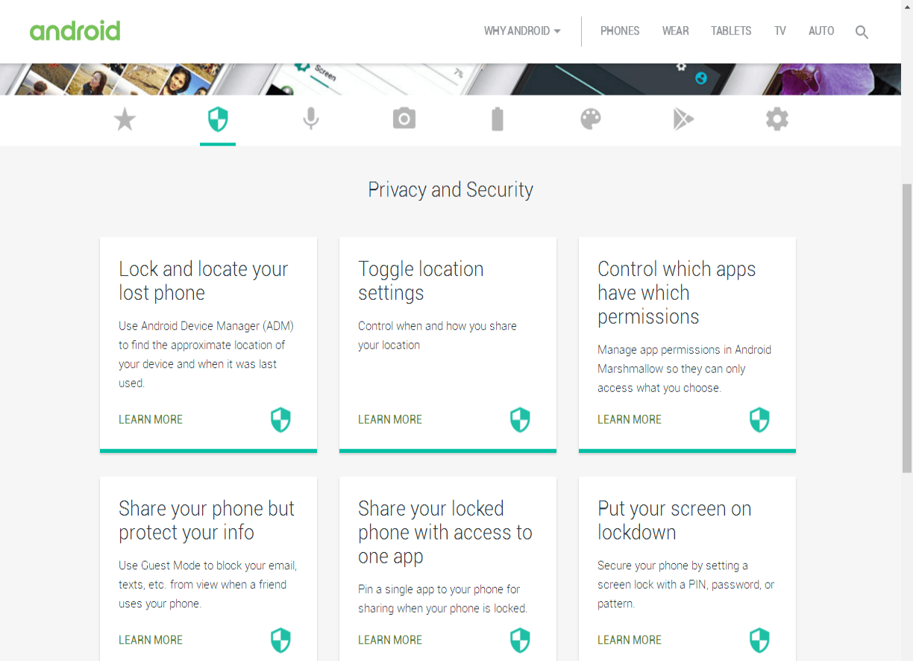Select the camera category icon

pyautogui.click(x=404, y=119)
